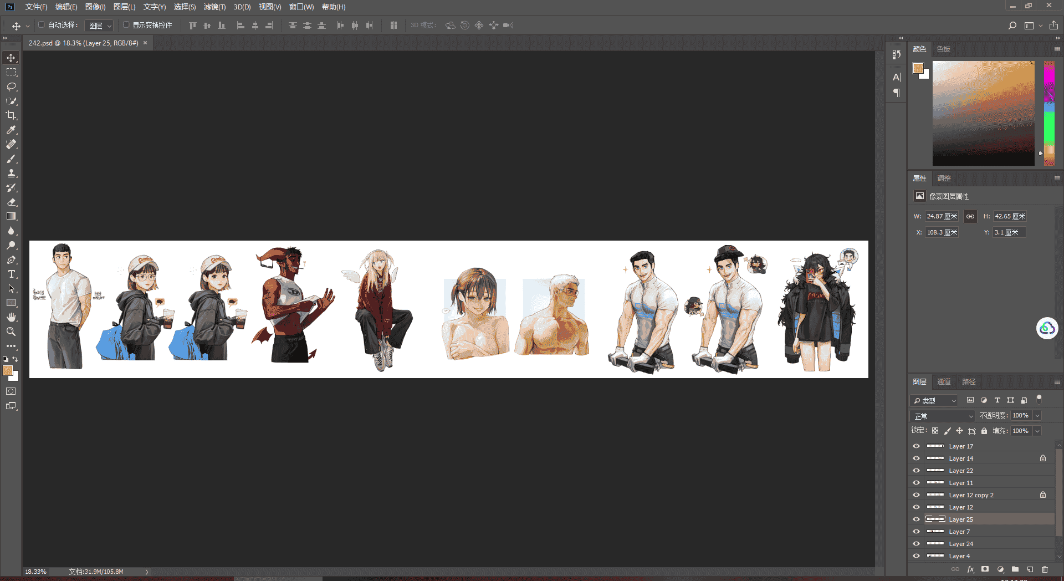This screenshot has width=1064, height=581.
Task: Open the 滤镜(T) menu
Action: (x=215, y=7)
